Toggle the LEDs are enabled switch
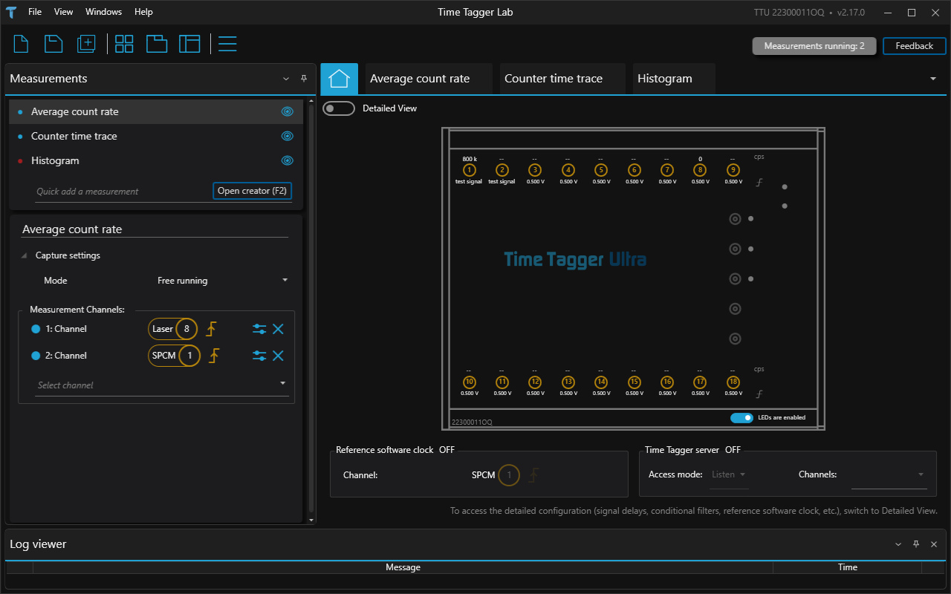This screenshot has width=951, height=594. (x=741, y=417)
